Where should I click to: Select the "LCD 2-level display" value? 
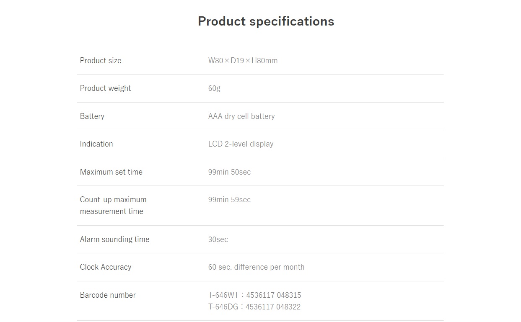coord(241,144)
